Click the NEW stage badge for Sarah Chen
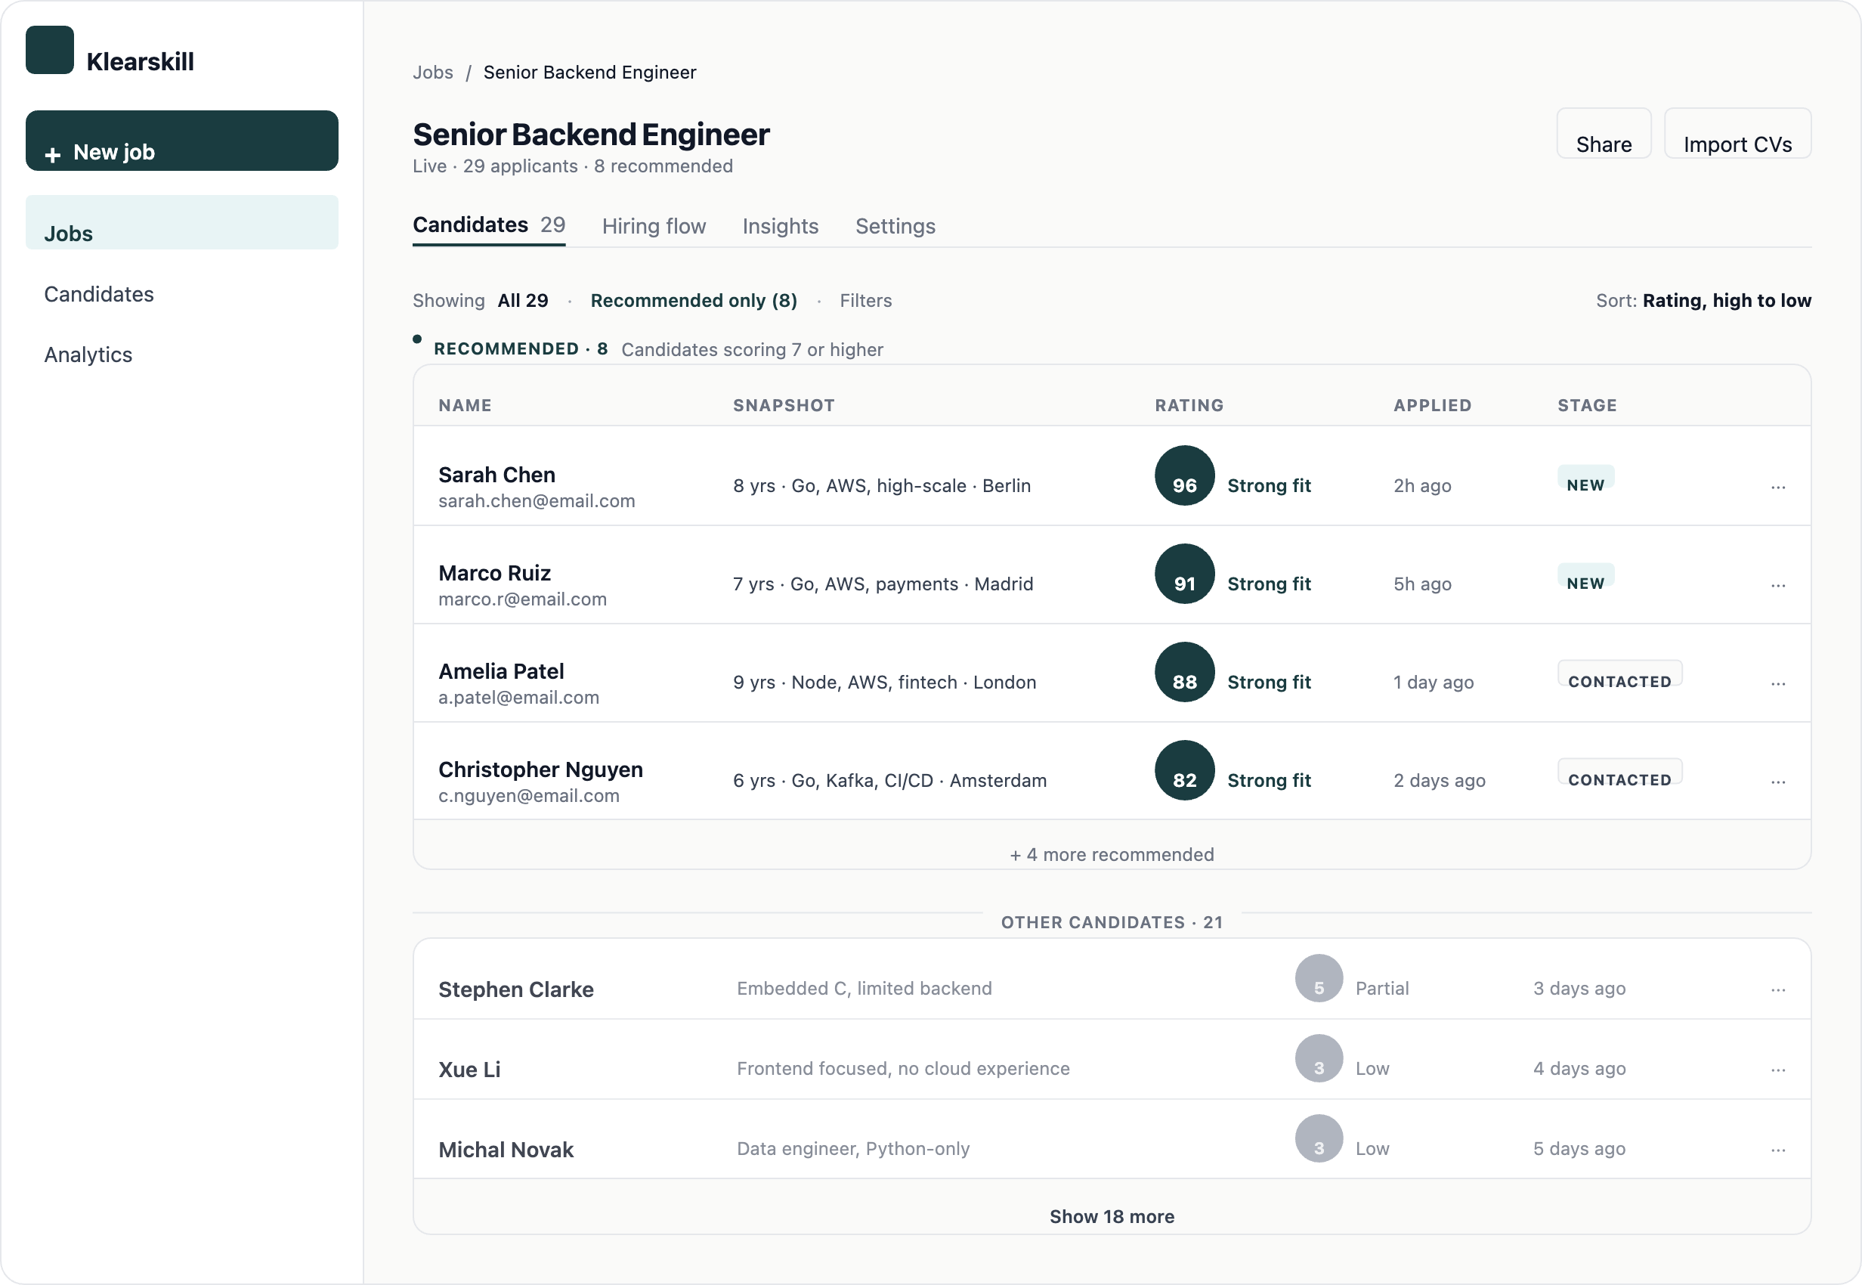Viewport: 1862px width, 1285px height. click(x=1585, y=478)
